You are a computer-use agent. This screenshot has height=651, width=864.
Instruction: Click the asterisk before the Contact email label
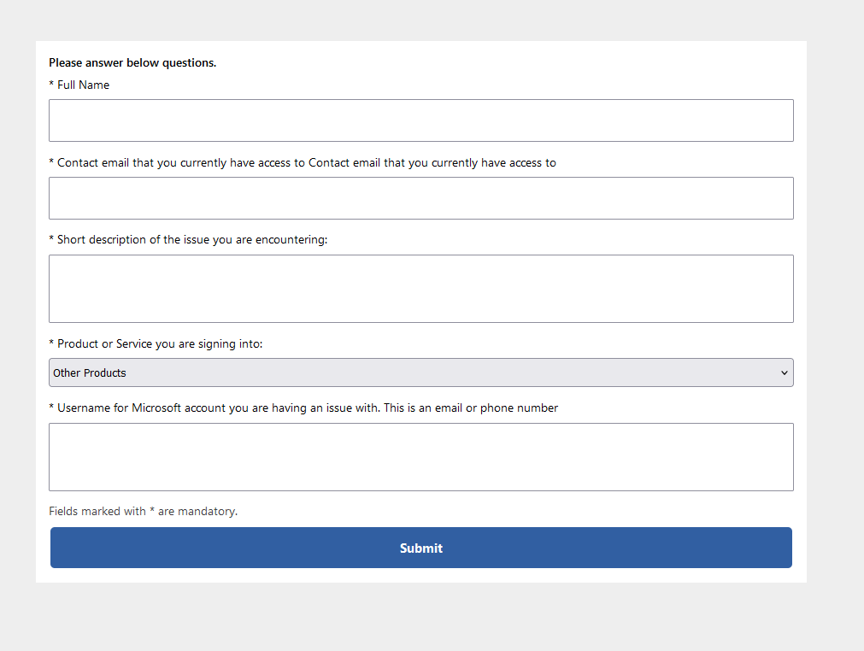(51, 162)
